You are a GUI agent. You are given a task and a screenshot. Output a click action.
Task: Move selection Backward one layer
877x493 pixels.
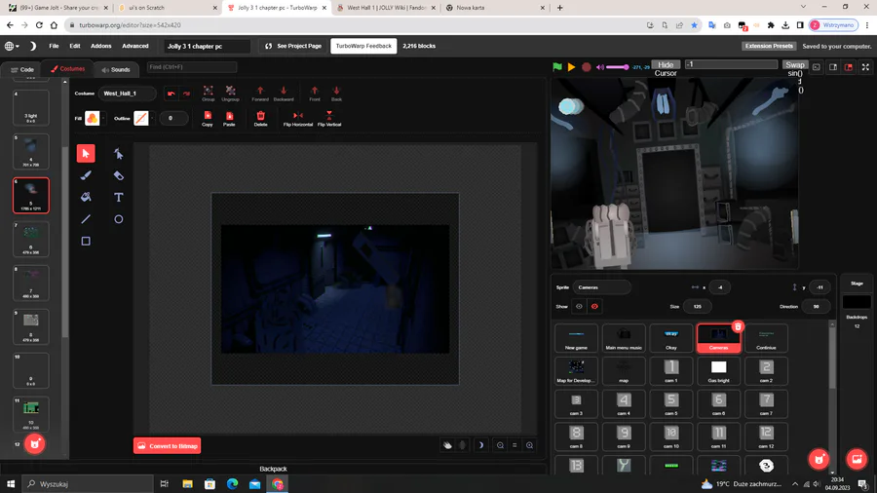284,94
